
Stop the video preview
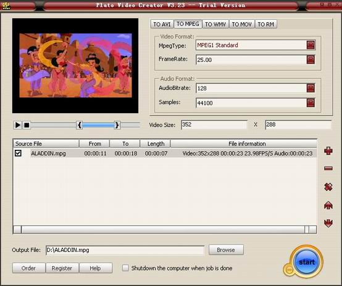[x=27, y=125]
